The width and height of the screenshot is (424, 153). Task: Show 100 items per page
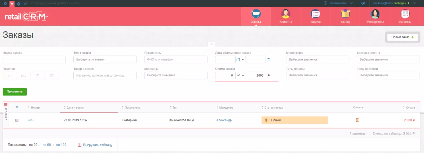tap(61, 145)
